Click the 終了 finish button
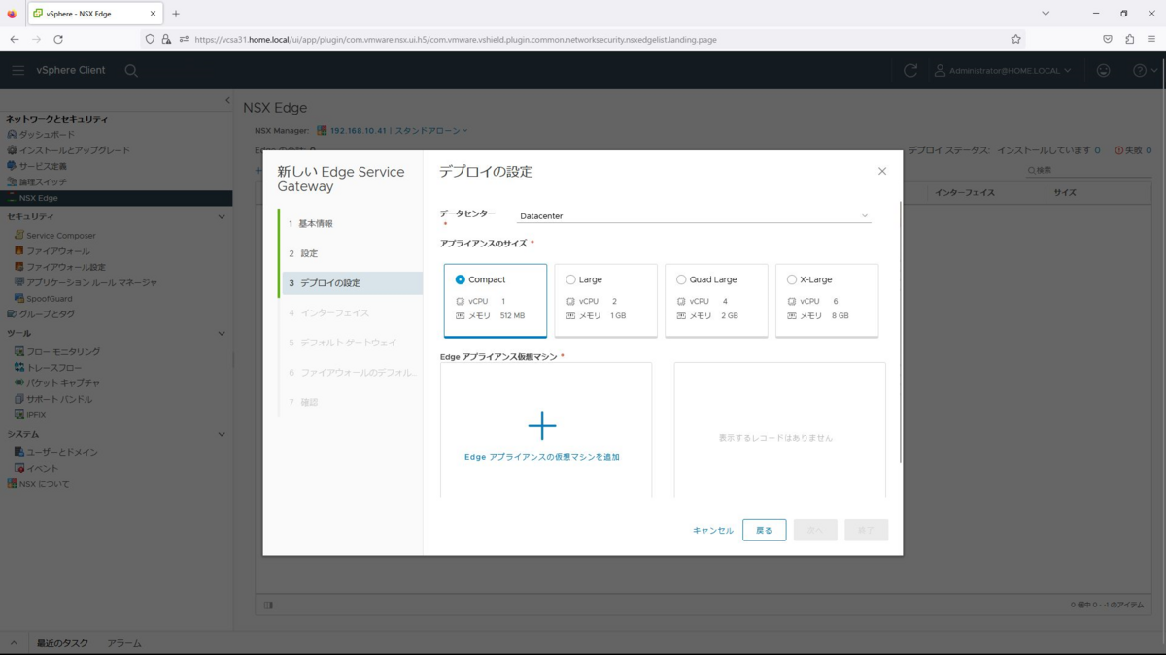The width and height of the screenshot is (1166, 655). pyautogui.click(x=866, y=530)
